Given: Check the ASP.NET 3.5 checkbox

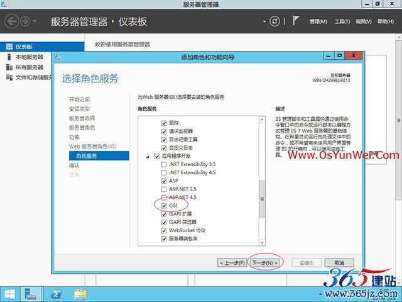Looking at the screenshot, I should click(164, 189).
